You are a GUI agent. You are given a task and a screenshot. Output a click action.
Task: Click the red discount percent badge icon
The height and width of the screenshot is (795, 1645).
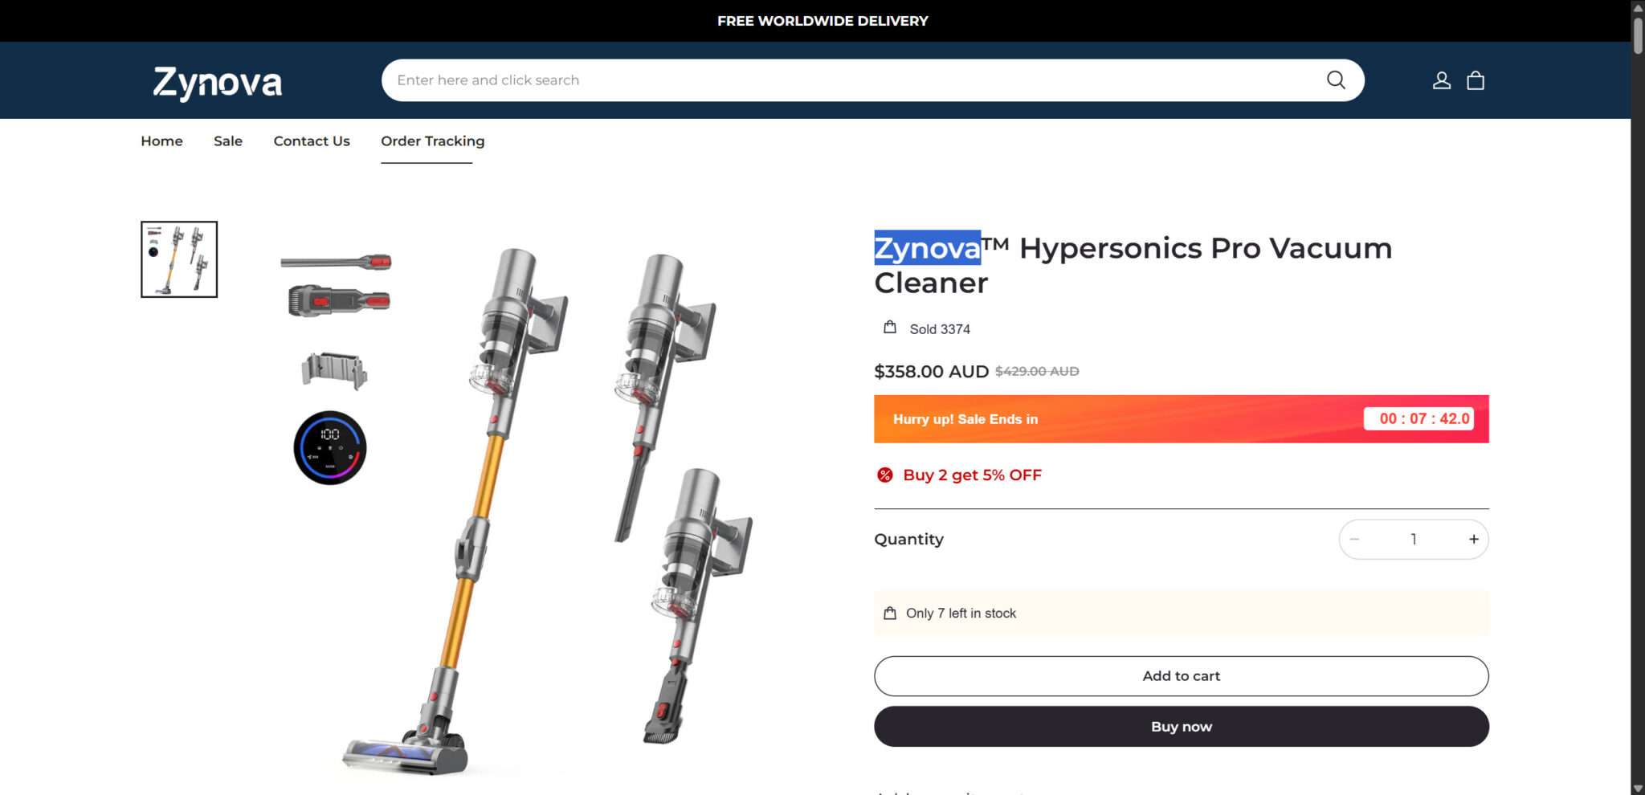(x=884, y=475)
